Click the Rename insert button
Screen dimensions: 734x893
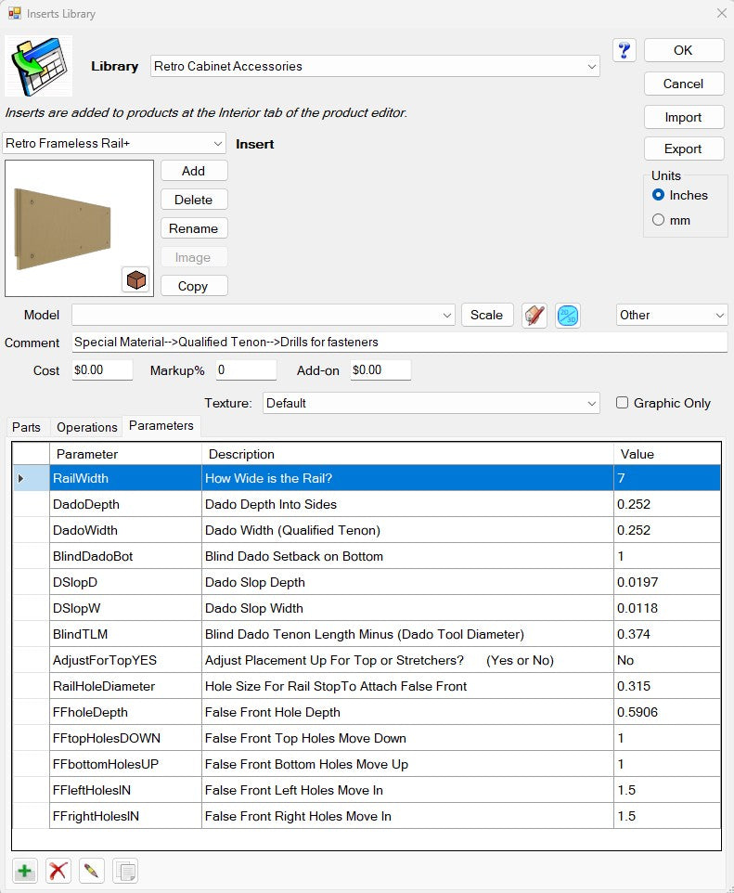point(194,228)
